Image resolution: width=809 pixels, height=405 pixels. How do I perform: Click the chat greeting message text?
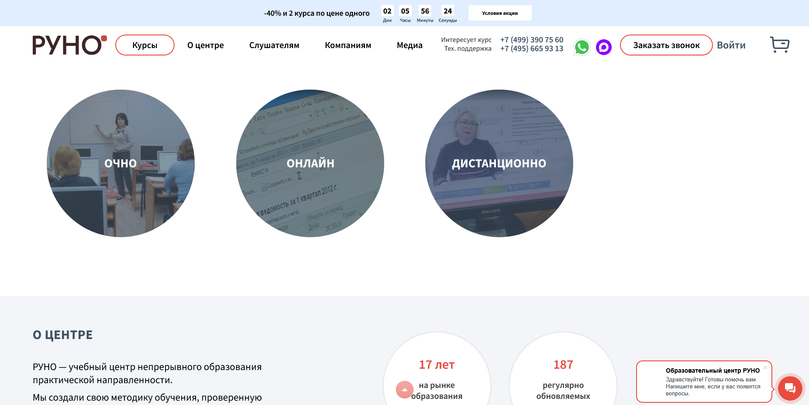coord(713,386)
